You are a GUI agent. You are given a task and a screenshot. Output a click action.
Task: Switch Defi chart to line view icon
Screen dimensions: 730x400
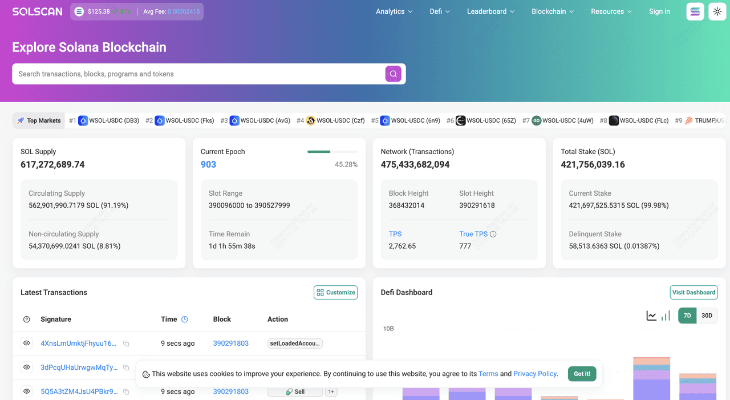[x=651, y=316]
